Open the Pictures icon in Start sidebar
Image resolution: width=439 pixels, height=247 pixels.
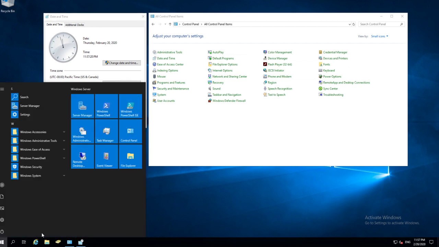pos(2,208)
